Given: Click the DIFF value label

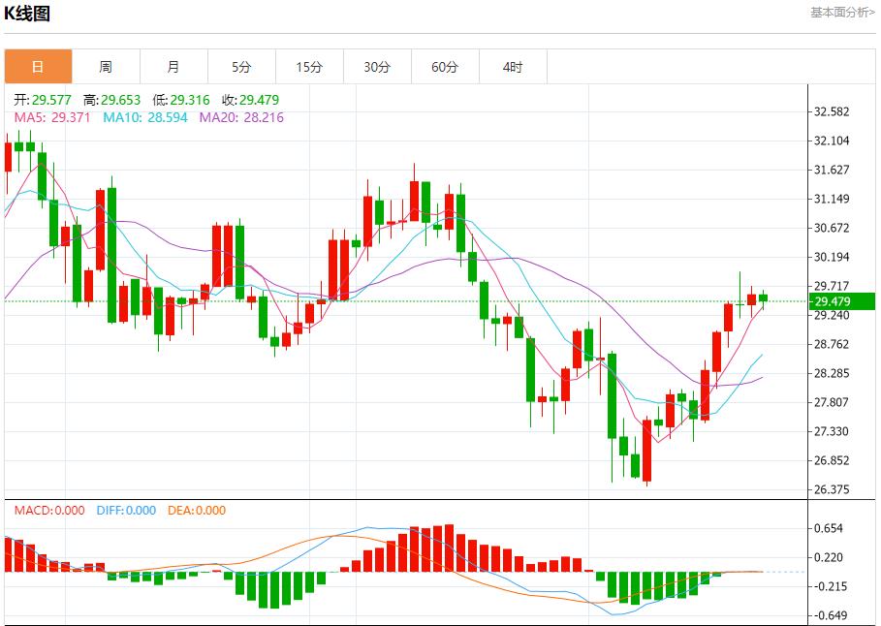Looking at the screenshot, I should (x=126, y=511).
